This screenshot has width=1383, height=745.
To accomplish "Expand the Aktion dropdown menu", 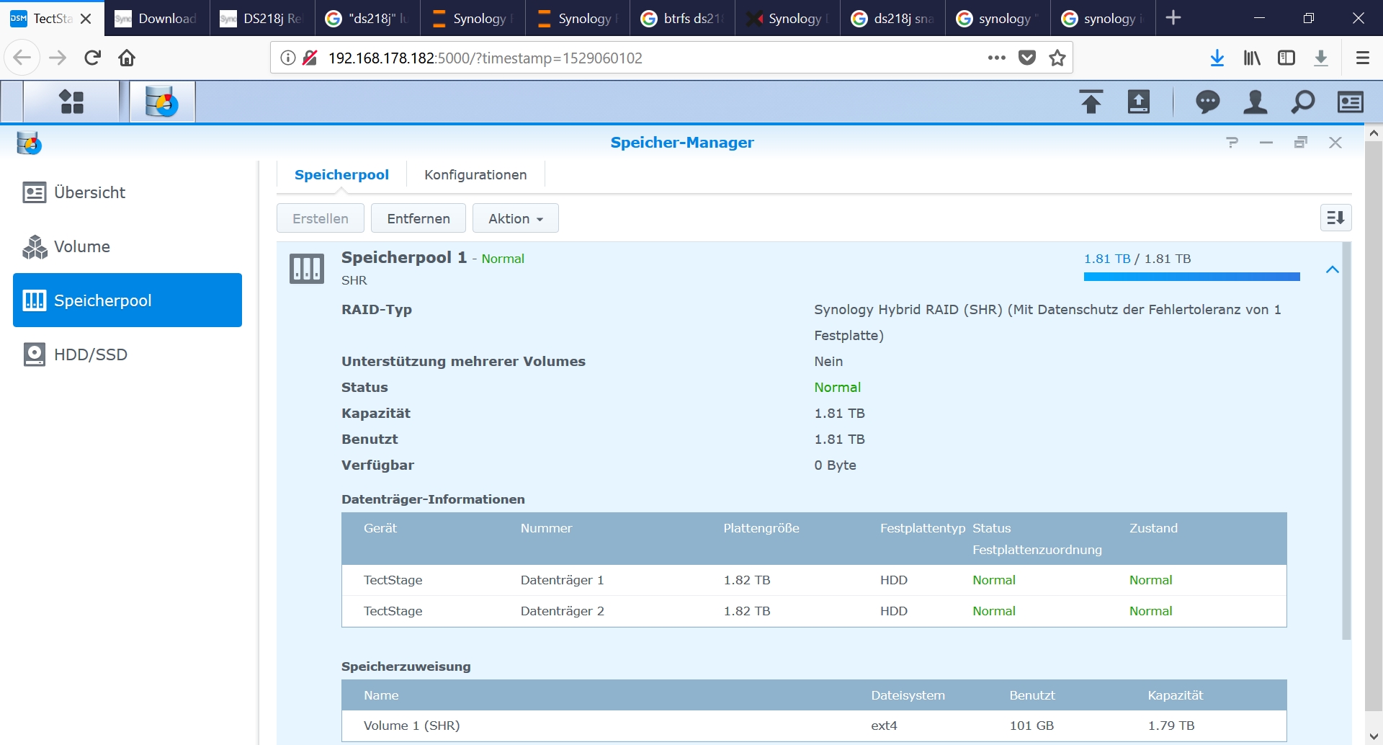I will (x=515, y=218).
